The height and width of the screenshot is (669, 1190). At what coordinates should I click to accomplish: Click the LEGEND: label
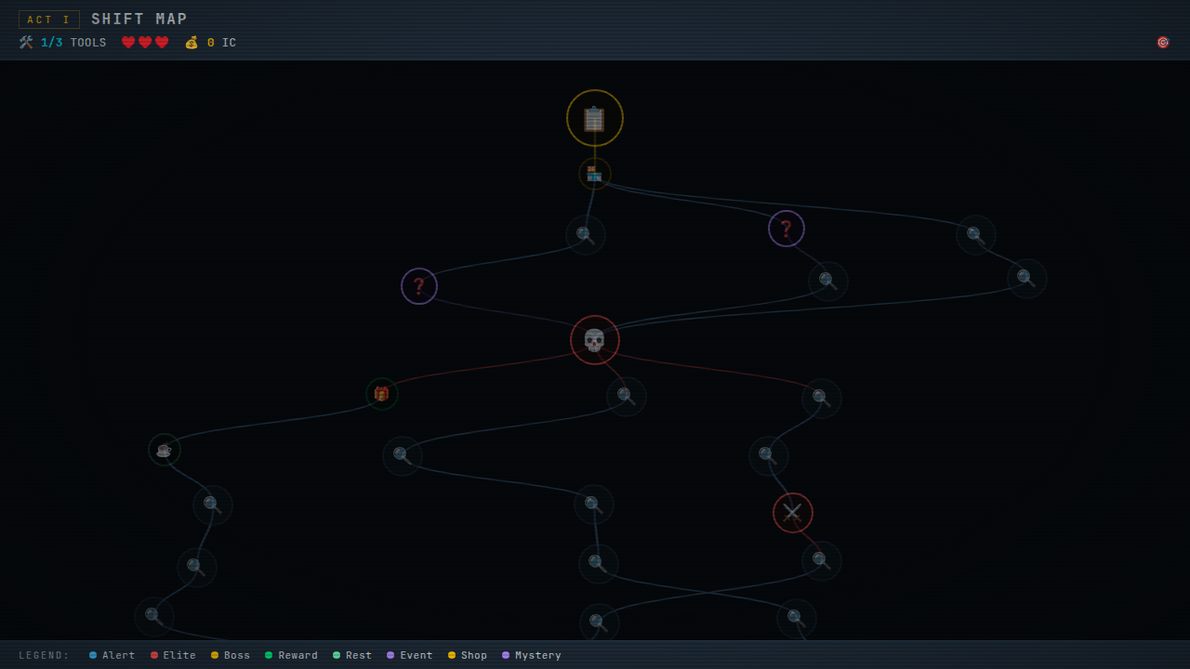click(45, 655)
